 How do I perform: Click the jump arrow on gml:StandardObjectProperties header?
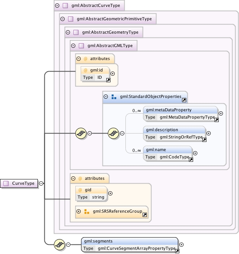pos(184,100)
